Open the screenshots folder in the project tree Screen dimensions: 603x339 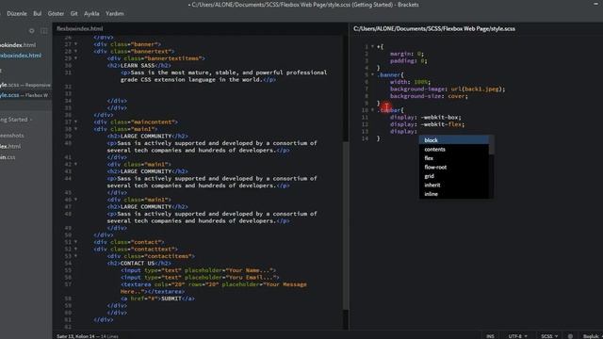coord(12,136)
